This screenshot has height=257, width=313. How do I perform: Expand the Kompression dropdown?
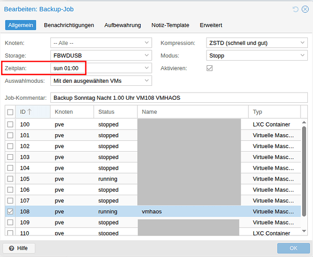(x=302, y=43)
